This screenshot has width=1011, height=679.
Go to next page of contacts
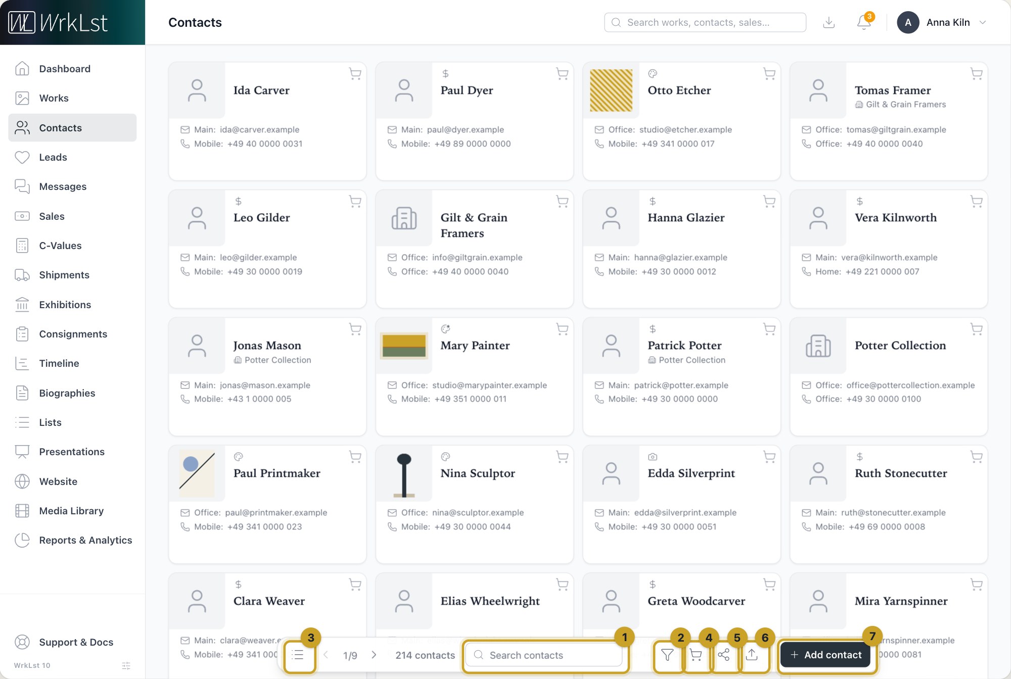[x=374, y=655]
